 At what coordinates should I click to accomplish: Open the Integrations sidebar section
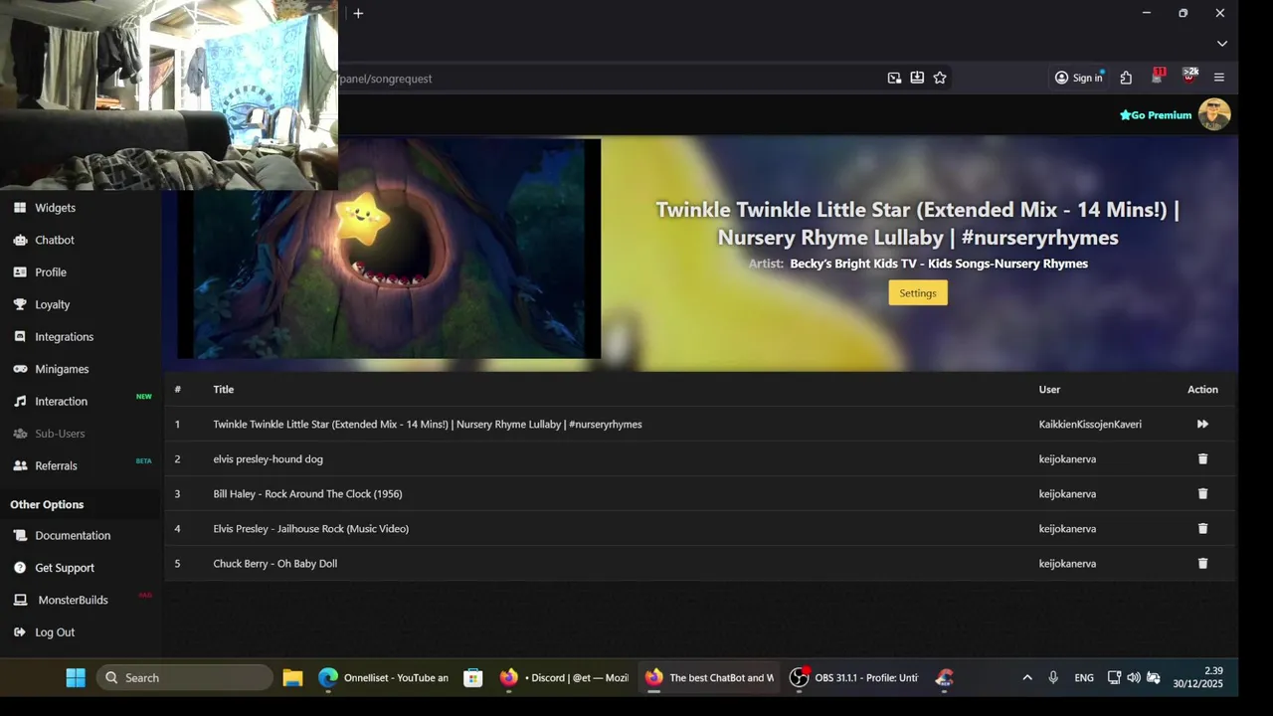click(x=64, y=337)
